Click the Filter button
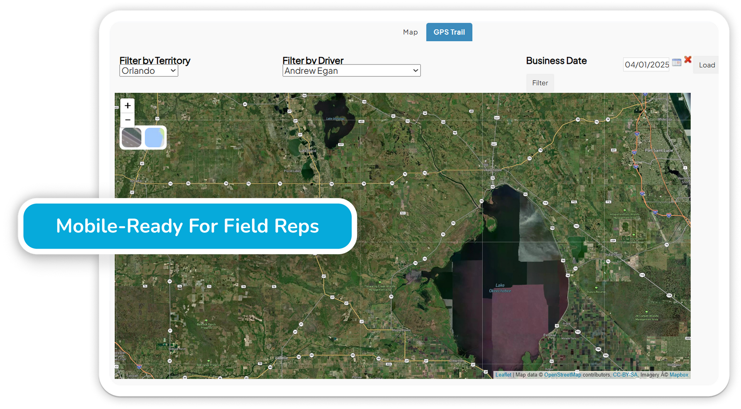The height and width of the screenshot is (409, 741). point(540,83)
